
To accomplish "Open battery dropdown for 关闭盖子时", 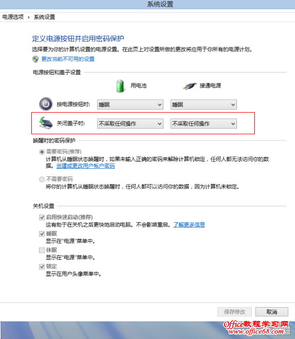I will tap(130, 123).
